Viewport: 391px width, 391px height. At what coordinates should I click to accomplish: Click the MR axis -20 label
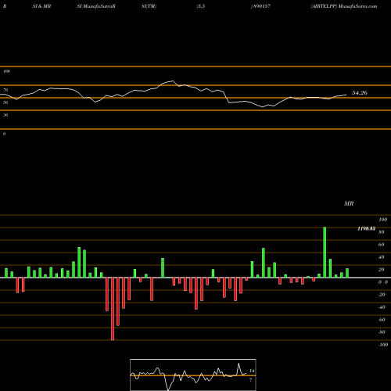(x=382, y=295)
